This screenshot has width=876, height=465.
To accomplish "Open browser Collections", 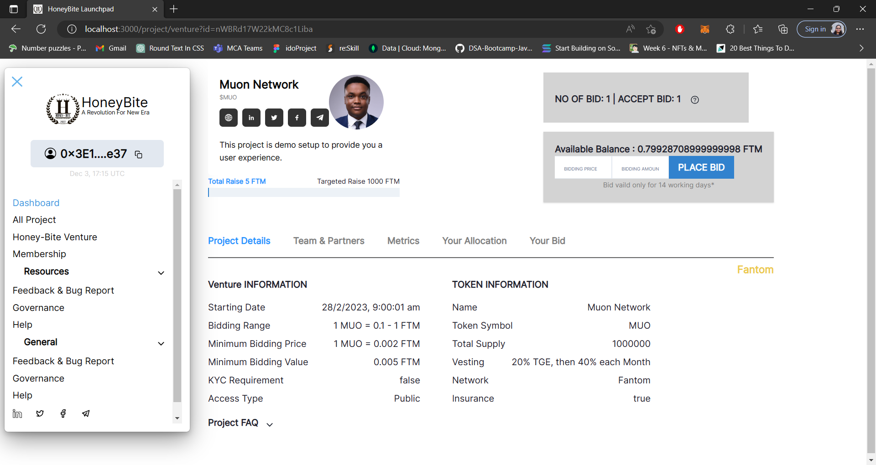I will click(783, 29).
